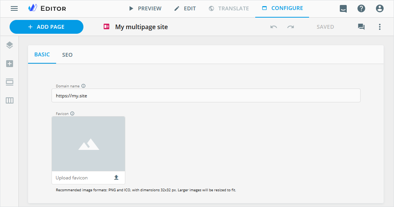The image size is (394, 207).
Task: Switch to Edit mode
Action: (185, 8)
